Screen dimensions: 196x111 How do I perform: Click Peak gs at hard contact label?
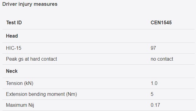click(x=31, y=59)
